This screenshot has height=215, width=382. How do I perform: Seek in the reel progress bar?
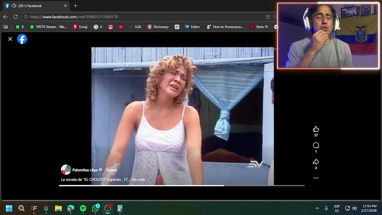[182, 185]
